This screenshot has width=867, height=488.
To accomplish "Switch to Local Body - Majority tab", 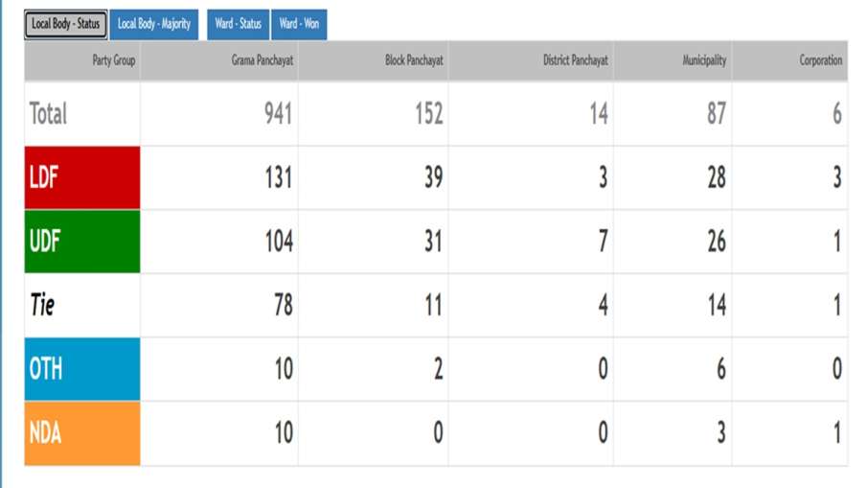I will (154, 24).
